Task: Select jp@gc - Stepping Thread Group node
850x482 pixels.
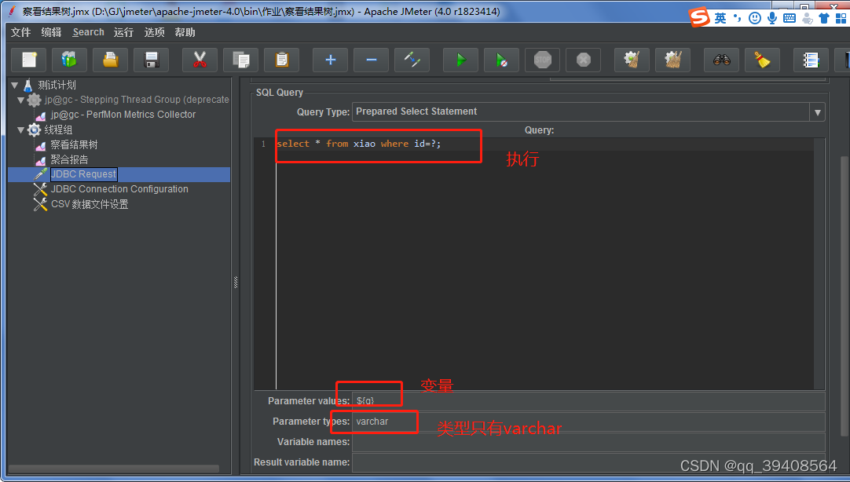Action: click(x=137, y=100)
